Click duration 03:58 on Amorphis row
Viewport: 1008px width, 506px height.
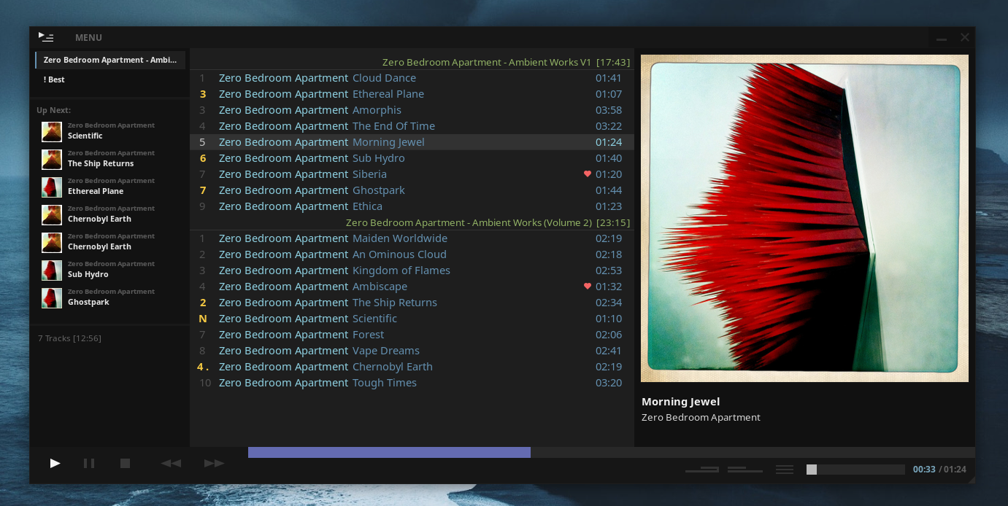pyautogui.click(x=609, y=110)
